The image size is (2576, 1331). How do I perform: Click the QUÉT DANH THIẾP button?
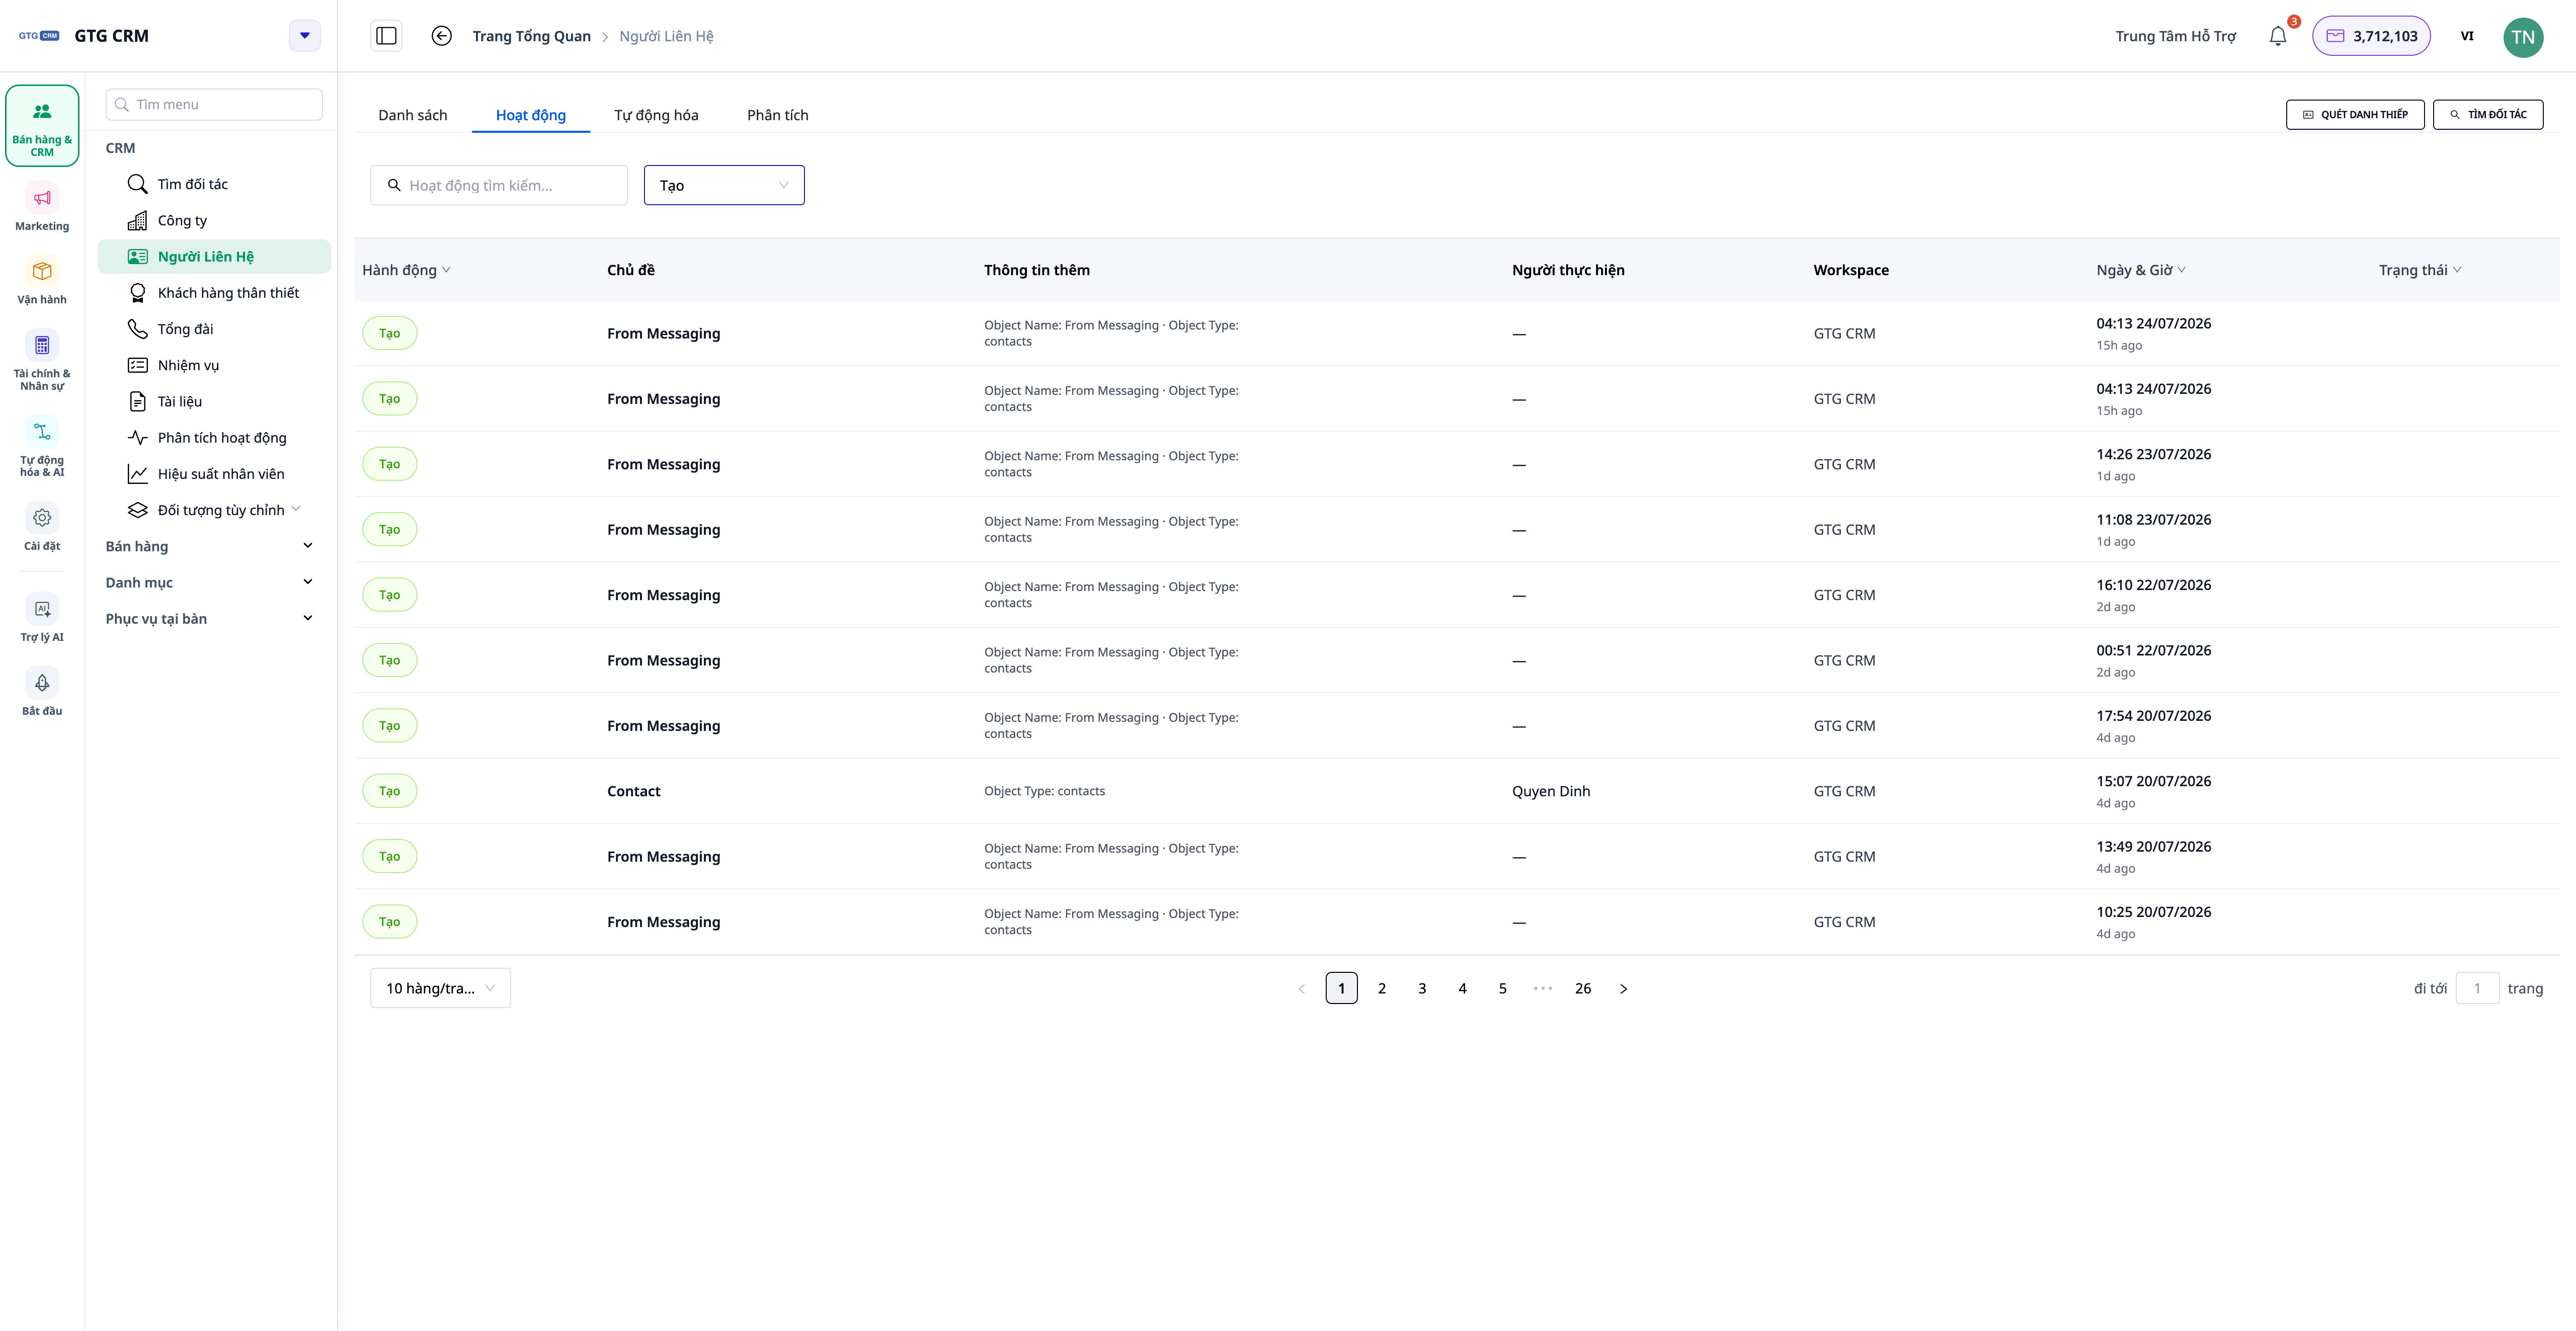[2355, 114]
